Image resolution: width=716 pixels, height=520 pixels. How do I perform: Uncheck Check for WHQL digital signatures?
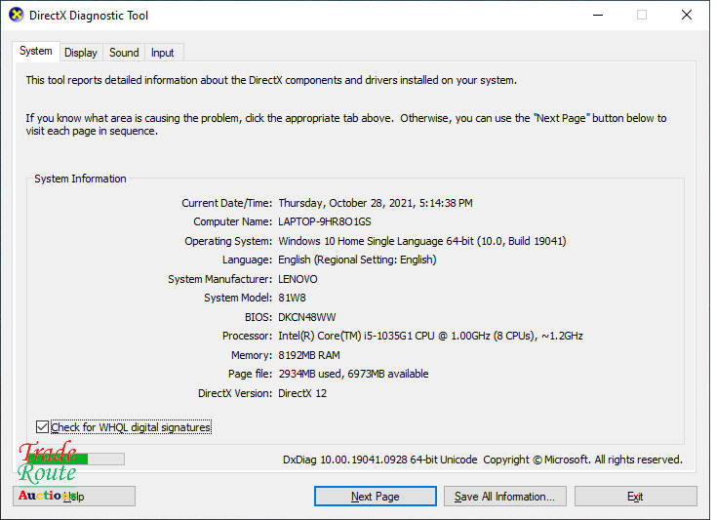point(42,427)
